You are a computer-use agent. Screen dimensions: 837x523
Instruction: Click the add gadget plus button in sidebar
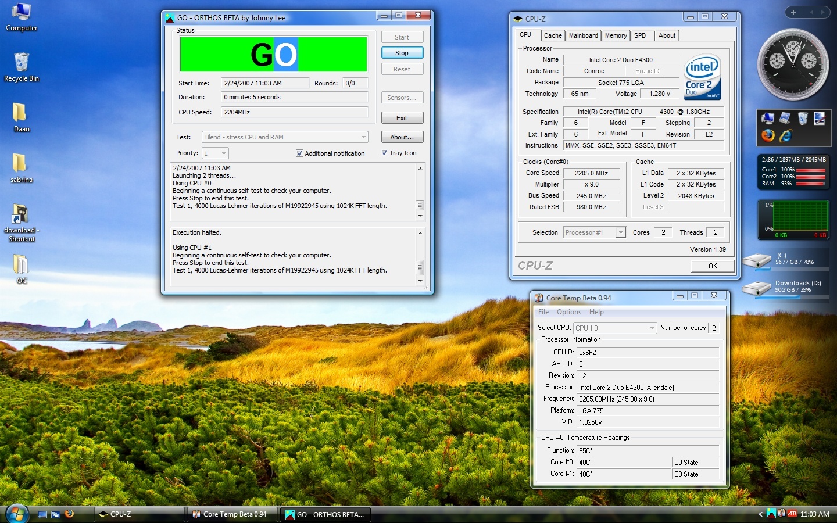pos(793,12)
